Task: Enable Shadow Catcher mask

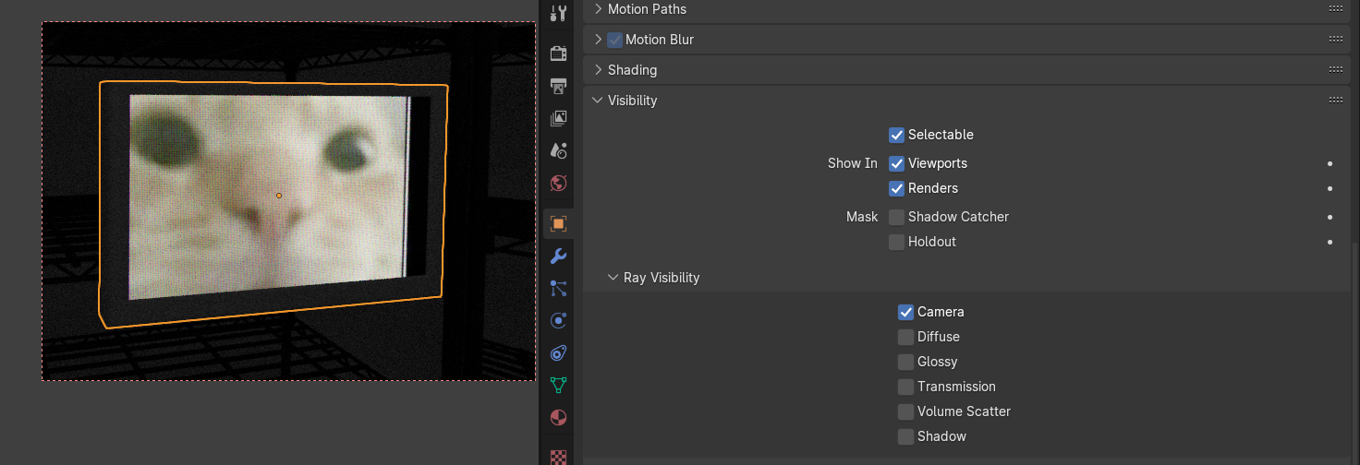Action: click(x=896, y=217)
